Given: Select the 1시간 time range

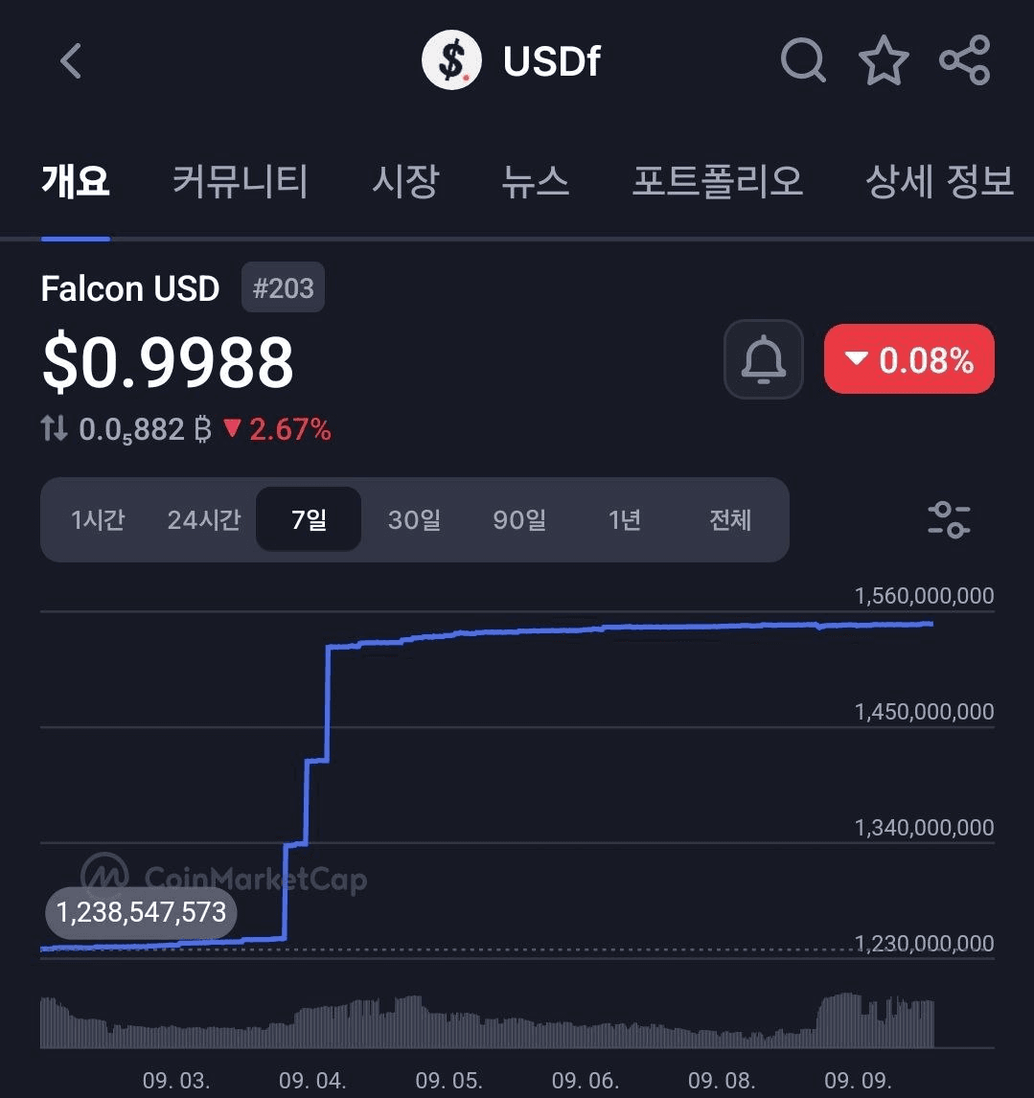Looking at the screenshot, I should pyautogui.click(x=98, y=519).
